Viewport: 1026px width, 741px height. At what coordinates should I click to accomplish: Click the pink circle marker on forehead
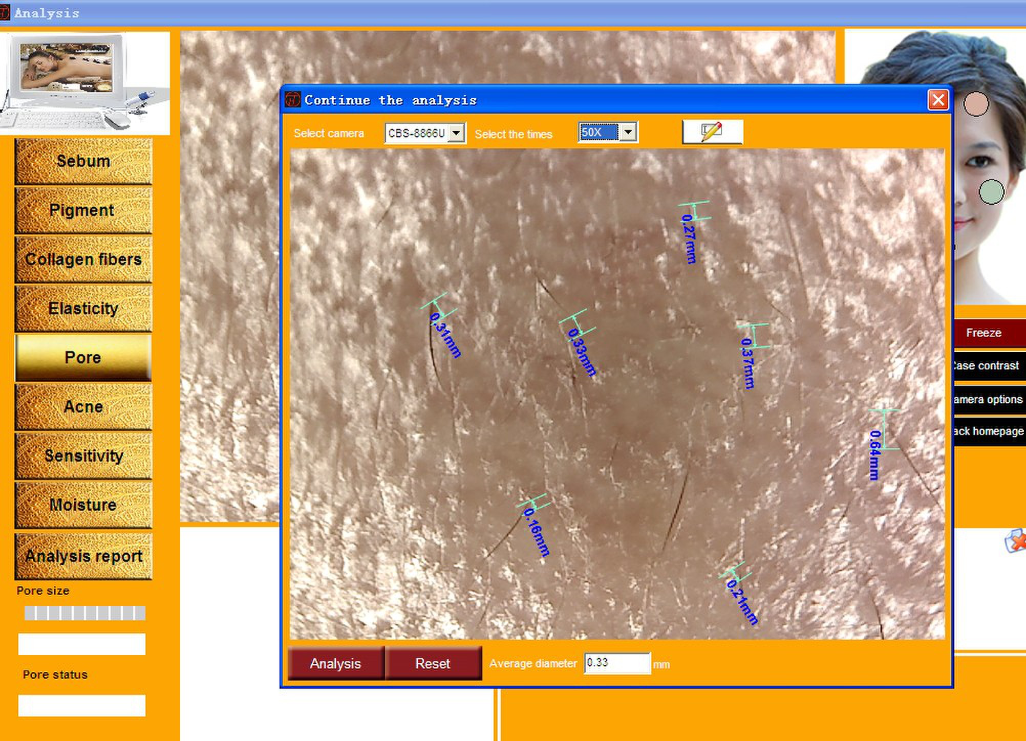(x=976, y=104)
